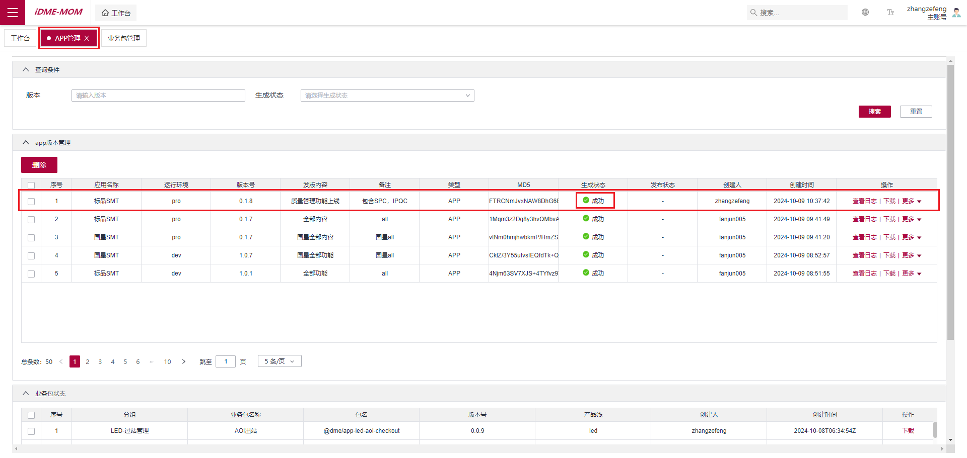Click the user avatar for zhangzefeng
The width and height of the screenshot is (967, 458).
coord(956,12)
